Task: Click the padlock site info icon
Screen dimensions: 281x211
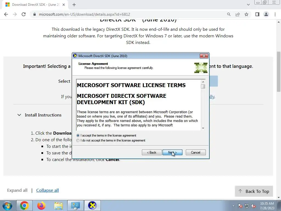Action: pyautogui.click(x=35, y=14)
